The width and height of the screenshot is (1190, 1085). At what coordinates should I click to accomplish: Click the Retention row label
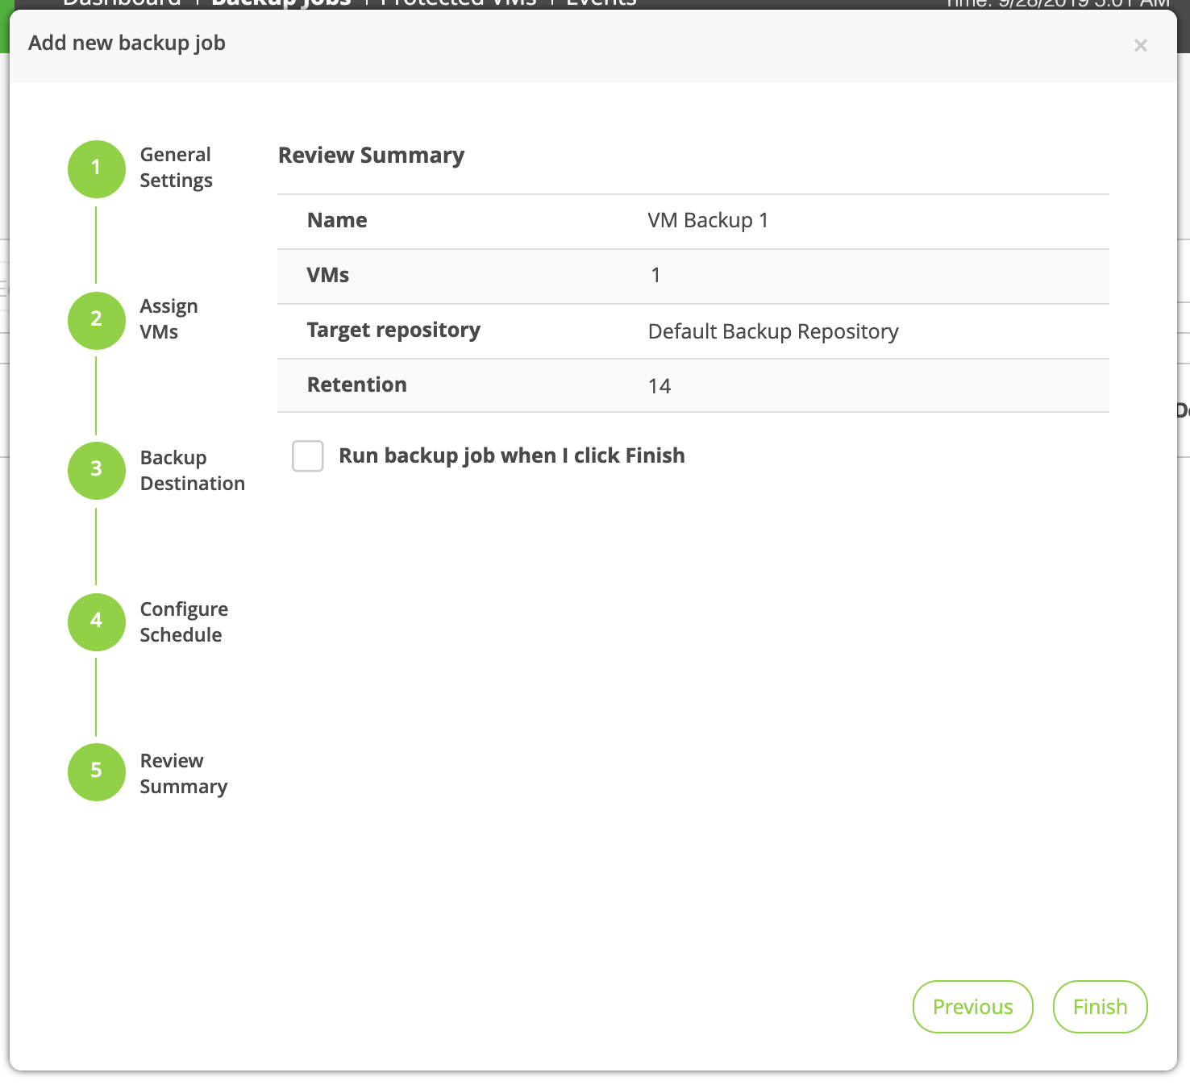(x=357, y=385)
